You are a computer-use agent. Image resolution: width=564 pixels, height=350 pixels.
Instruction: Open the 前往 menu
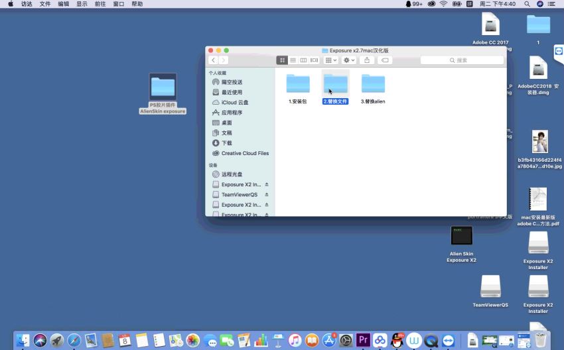[x=100, y=4]
